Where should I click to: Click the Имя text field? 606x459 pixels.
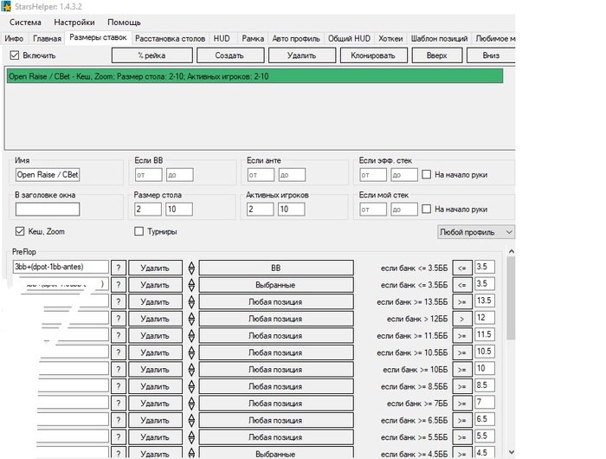pyautogui.click(x=48, y=175)
